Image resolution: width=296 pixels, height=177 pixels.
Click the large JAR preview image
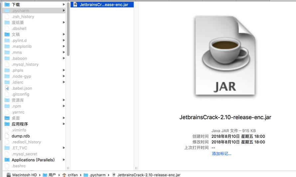tap(225, 55)
